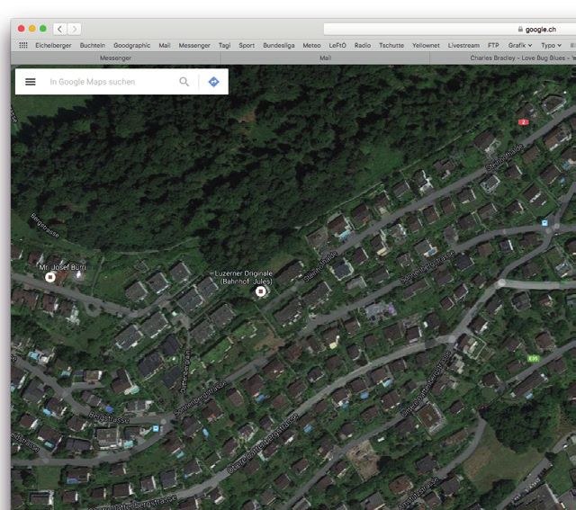576x510 pixels.
Task: Click the magnifier search icon
Action: click(x=184, y=82)
